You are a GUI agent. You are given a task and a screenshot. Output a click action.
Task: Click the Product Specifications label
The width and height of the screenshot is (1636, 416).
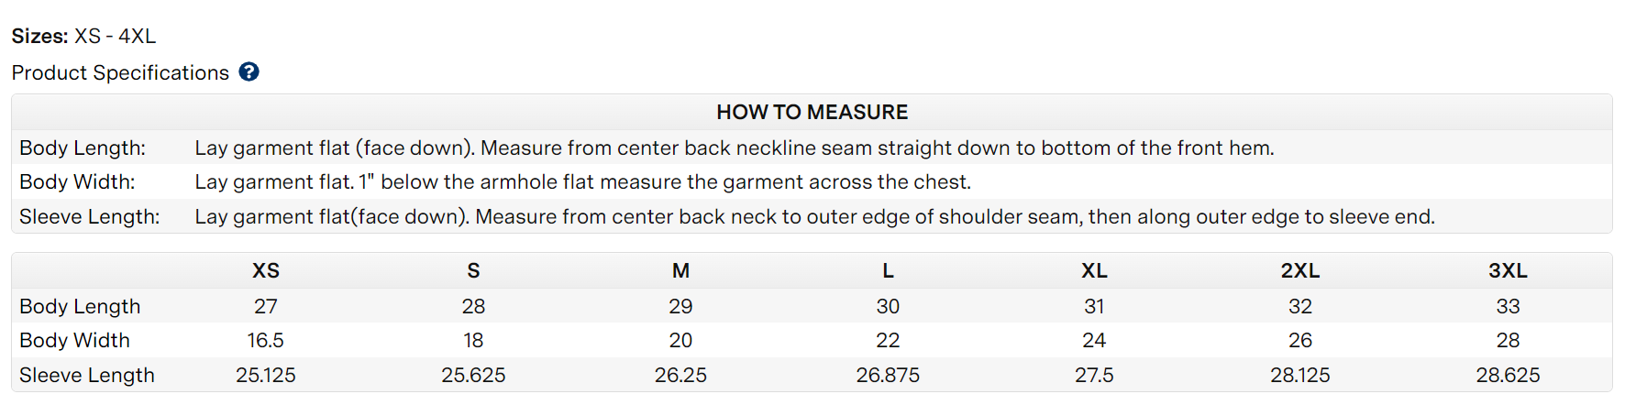[120, 72]
